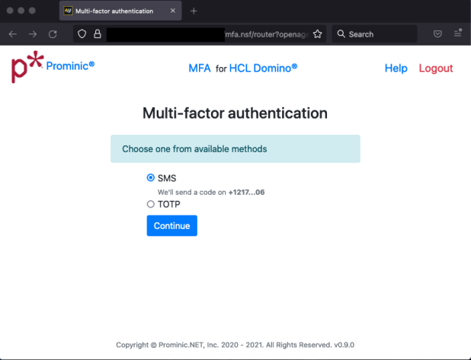Image resolution: width=471 pixels, height=360 pixels.
Task: Open the Firefox hamburger menu
Action: 457,33
